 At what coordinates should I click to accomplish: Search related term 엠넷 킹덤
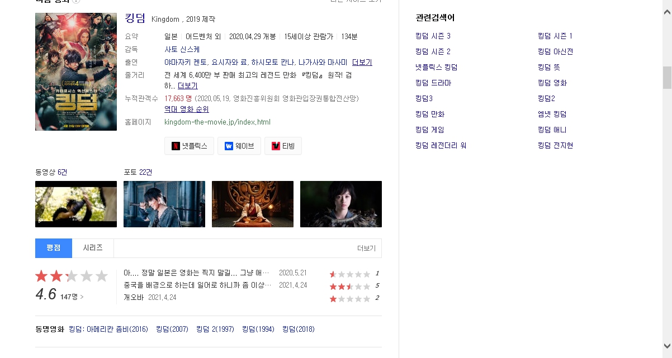point(552,114)
